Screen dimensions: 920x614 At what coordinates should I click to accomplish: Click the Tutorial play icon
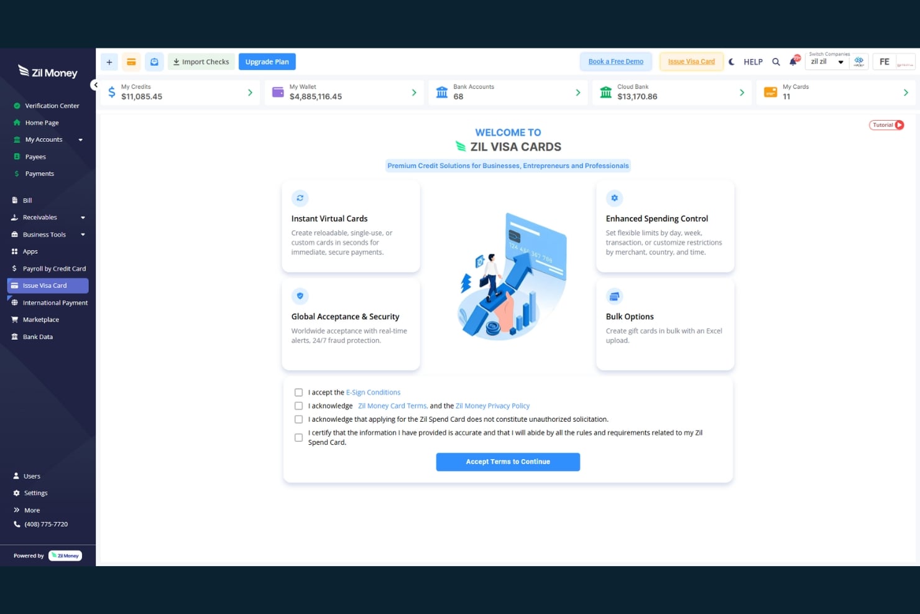[899, 125]
